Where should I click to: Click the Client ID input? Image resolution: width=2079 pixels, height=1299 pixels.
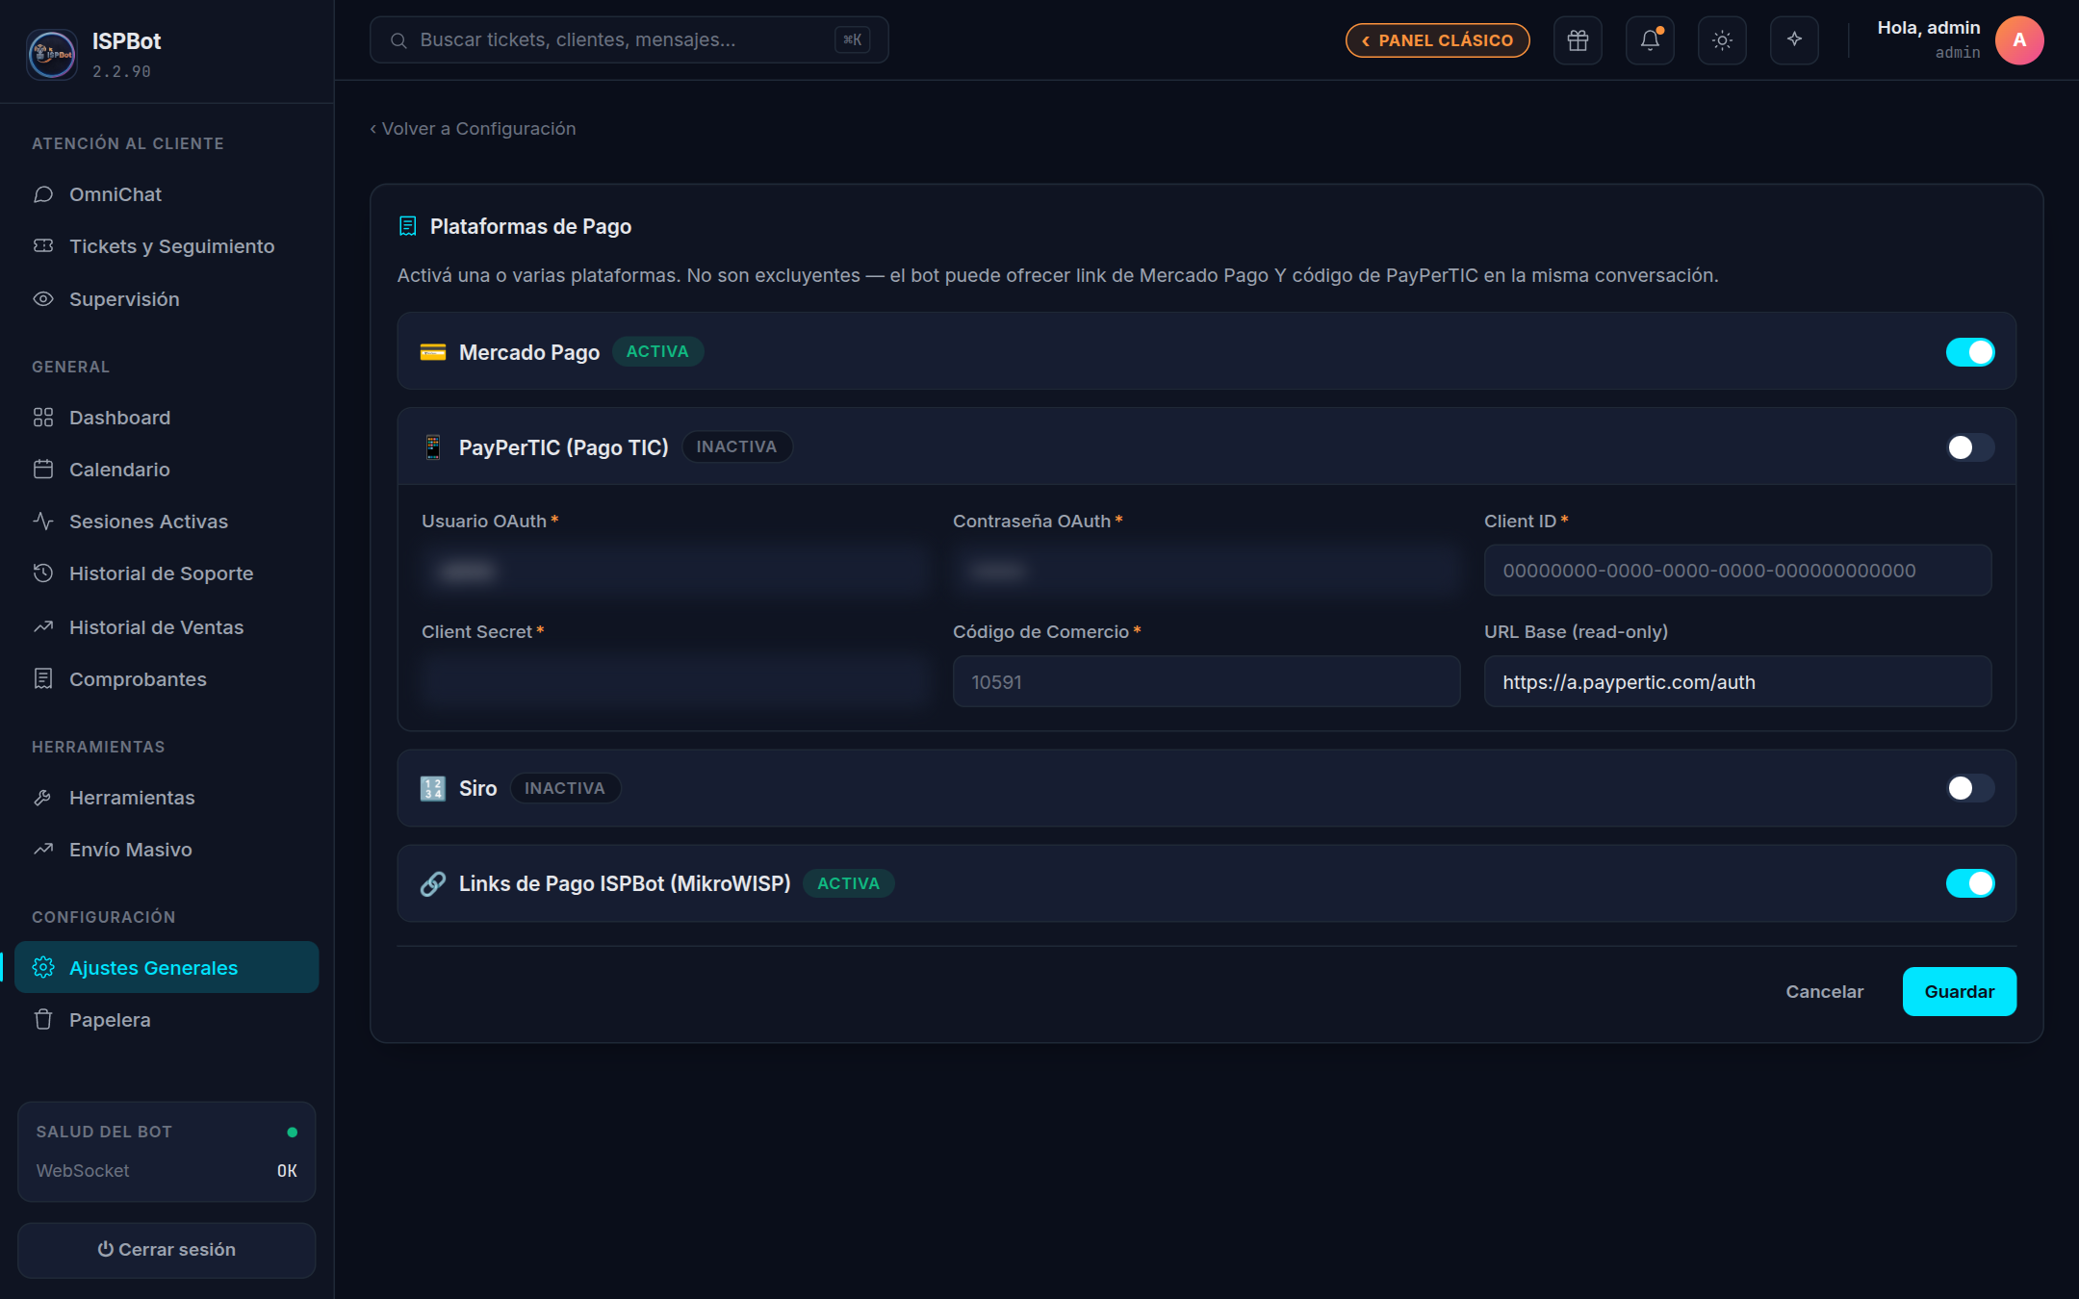1737,571
